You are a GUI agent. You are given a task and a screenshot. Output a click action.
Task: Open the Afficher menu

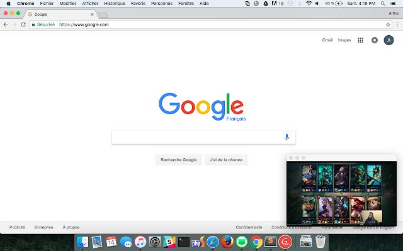point(90,4)
